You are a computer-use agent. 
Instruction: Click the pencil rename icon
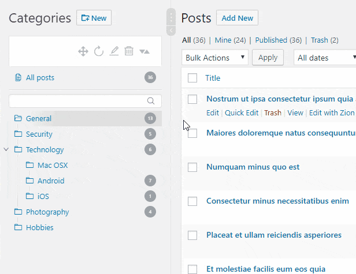point(114,51)
